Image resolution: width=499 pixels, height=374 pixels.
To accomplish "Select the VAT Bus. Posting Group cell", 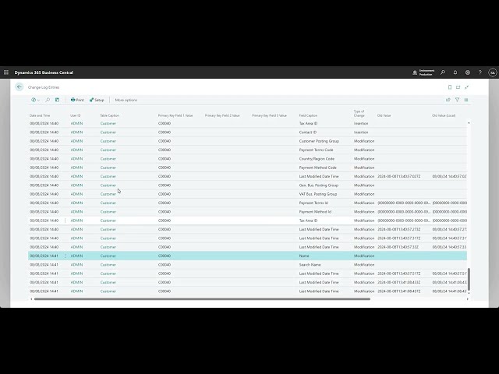I will (x=318, y=194).
